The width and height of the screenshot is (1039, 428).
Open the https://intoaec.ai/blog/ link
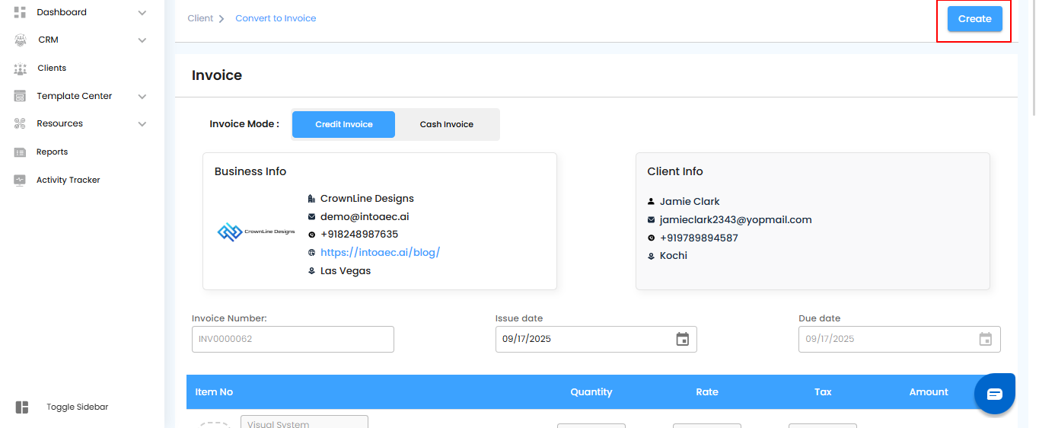tap(380, 252)
